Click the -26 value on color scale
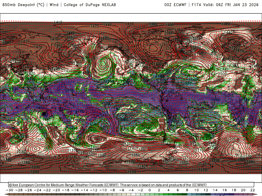This screenshot has height=196, width=262. click(x=28, y=190)
